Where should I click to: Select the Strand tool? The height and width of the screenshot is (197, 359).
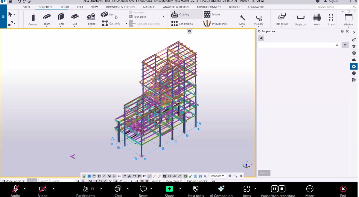coord(331,20)
